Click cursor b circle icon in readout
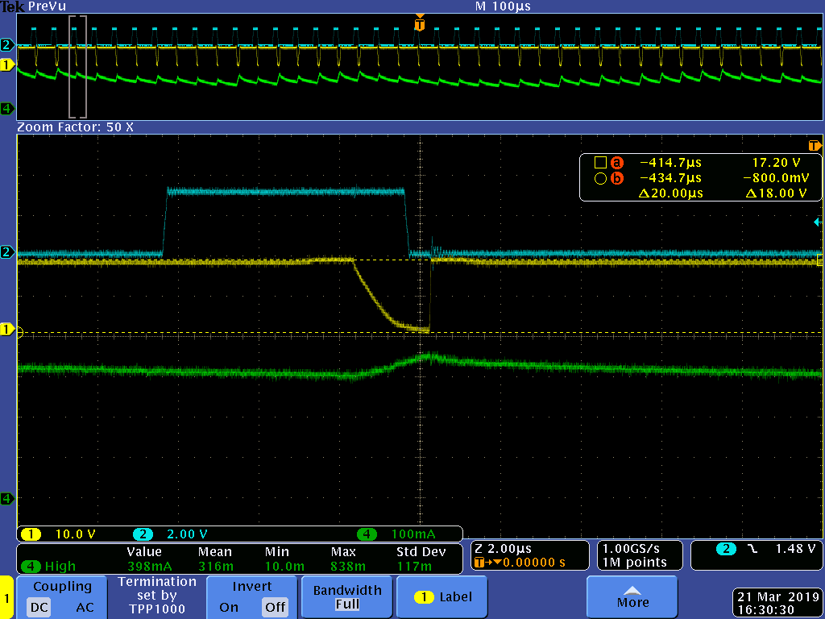The image size is (825, 619). coord(600,178)
